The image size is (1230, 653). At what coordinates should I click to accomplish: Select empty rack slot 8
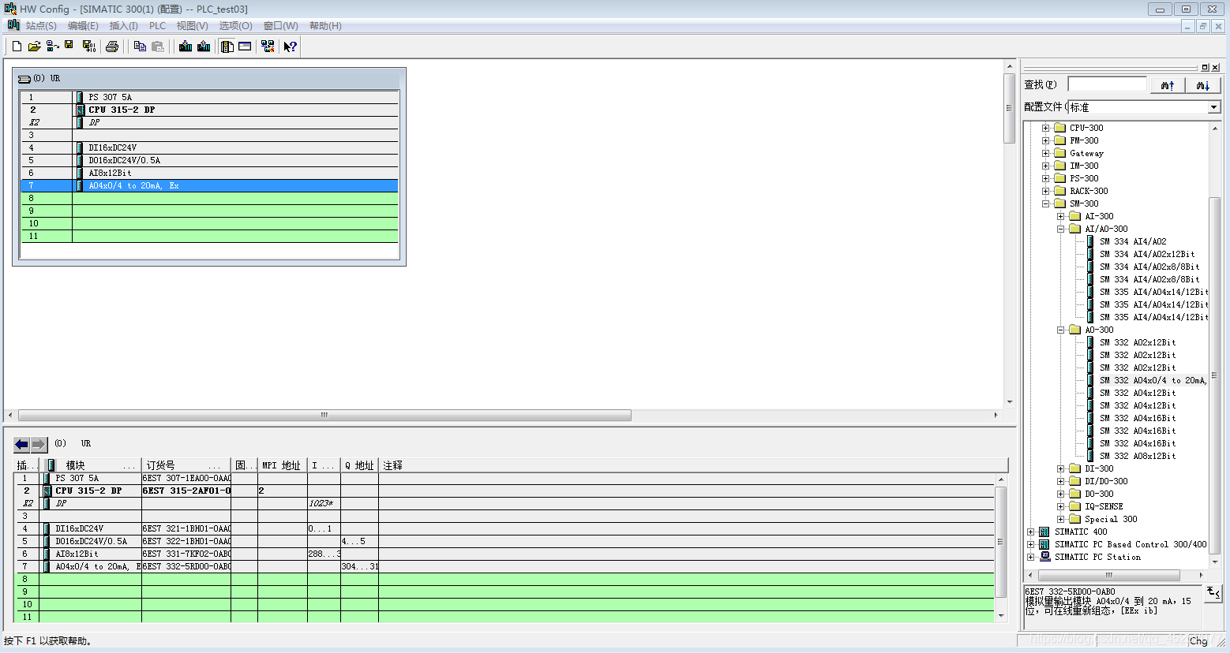(x=209, y=198)
